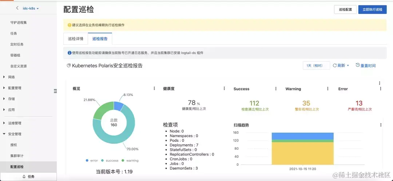Click the 70.00% donut label

point(132,149)
